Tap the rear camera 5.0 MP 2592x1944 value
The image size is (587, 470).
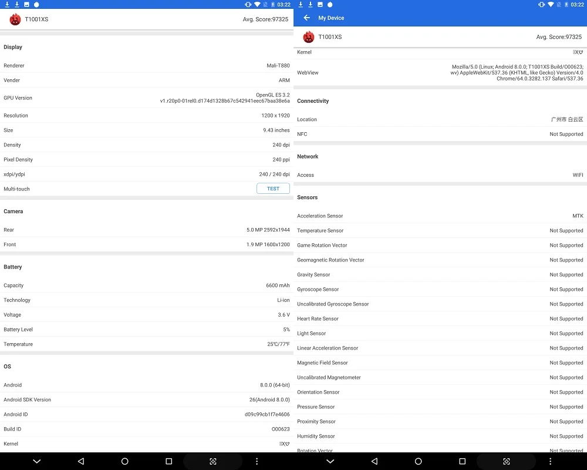tap(268, 230)
